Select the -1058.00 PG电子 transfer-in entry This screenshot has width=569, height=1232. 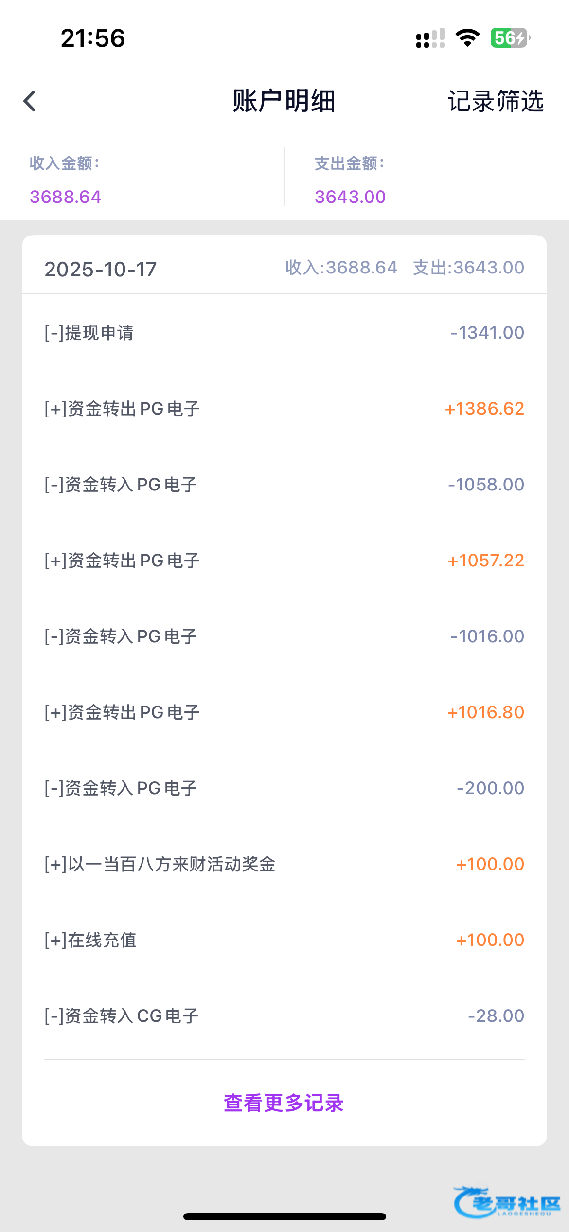(x=284, y=485)
